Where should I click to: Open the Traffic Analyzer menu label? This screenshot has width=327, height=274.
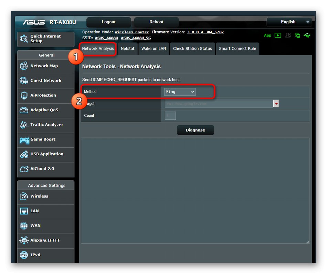47,125
